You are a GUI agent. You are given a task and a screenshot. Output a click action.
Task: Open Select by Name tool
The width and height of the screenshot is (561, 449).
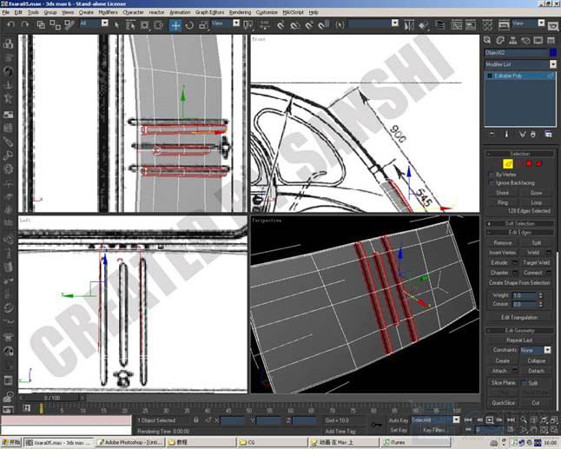coord(130,24)
